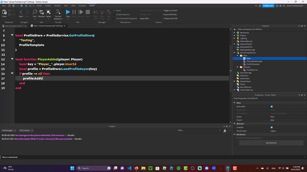This screenshot has height=172, width=307.
Task: Switch to the AVATAR ribbon tab
Action: 58,6
